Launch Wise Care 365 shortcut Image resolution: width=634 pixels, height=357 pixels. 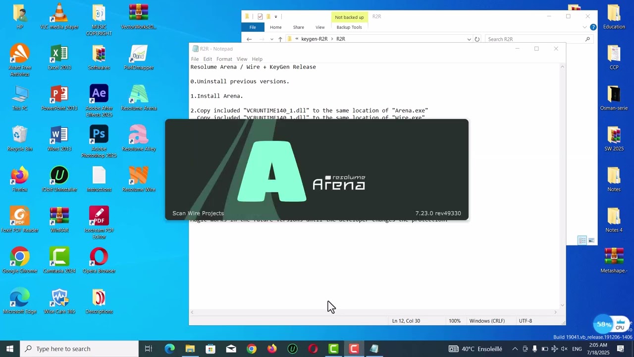coord(59,301)
